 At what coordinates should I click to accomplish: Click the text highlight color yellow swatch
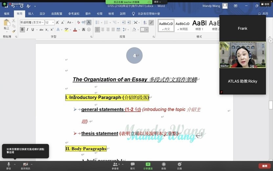click(x=66, y=30)
